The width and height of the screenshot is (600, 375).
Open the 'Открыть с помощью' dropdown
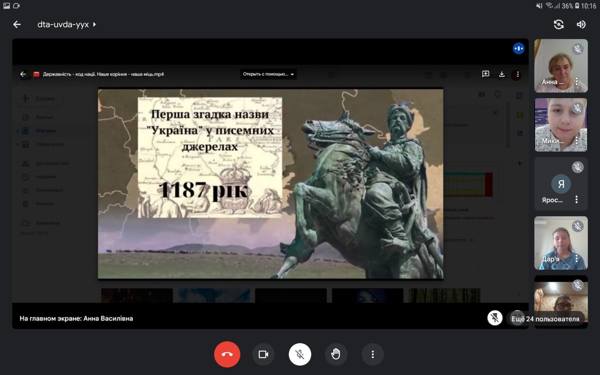point(268,74)
